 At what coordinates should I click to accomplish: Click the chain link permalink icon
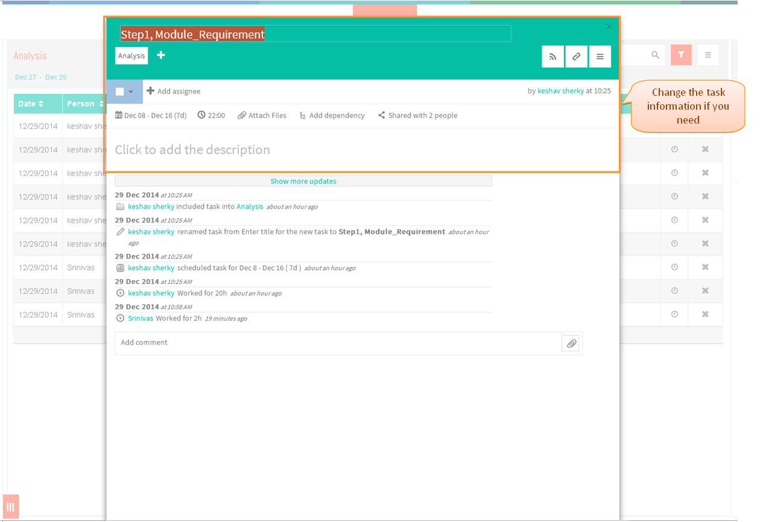tap(576, 57)
